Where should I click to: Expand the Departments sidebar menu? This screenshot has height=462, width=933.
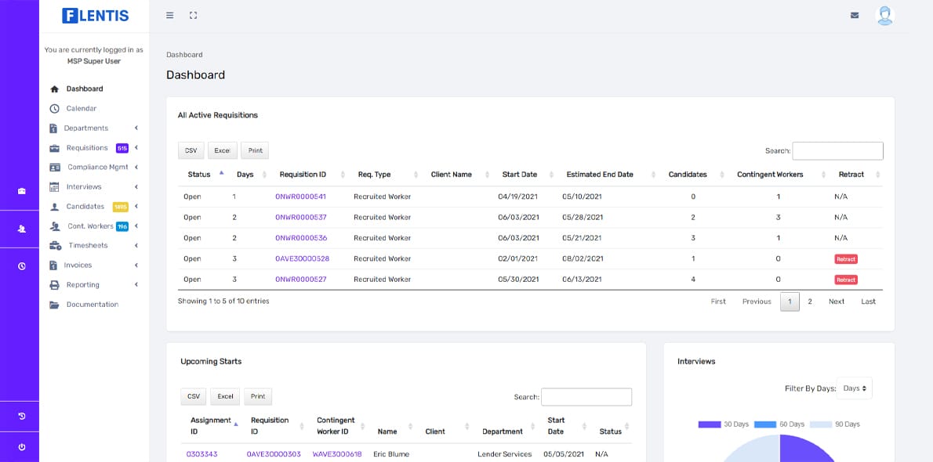tap(86, 128)
